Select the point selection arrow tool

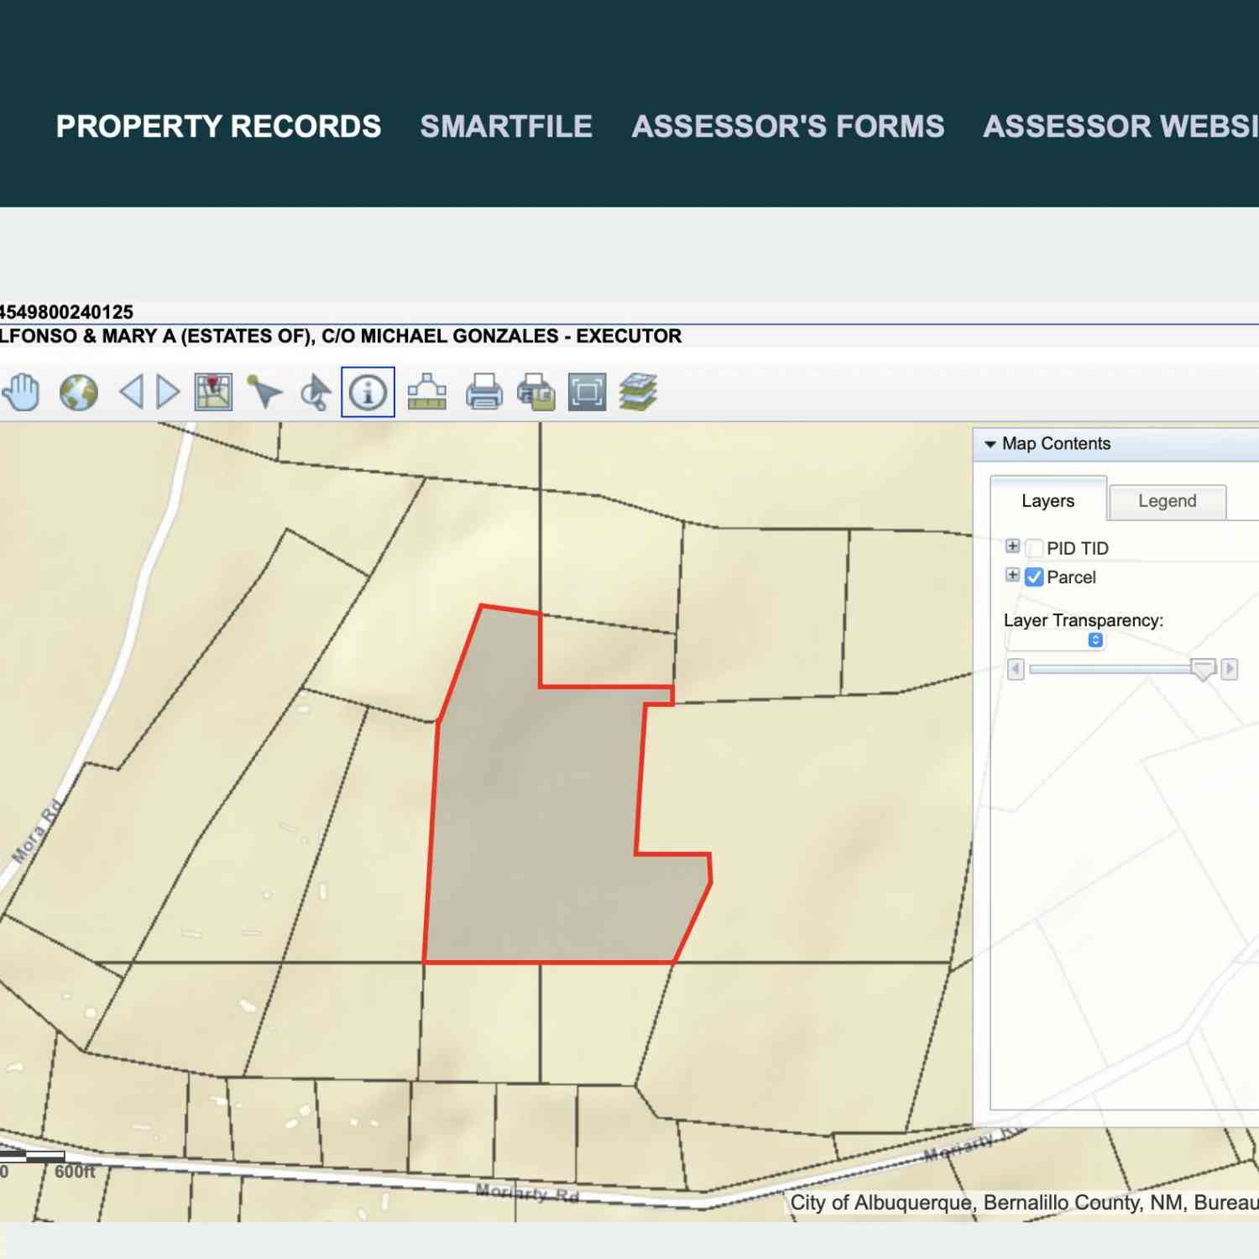coord(264,392)
